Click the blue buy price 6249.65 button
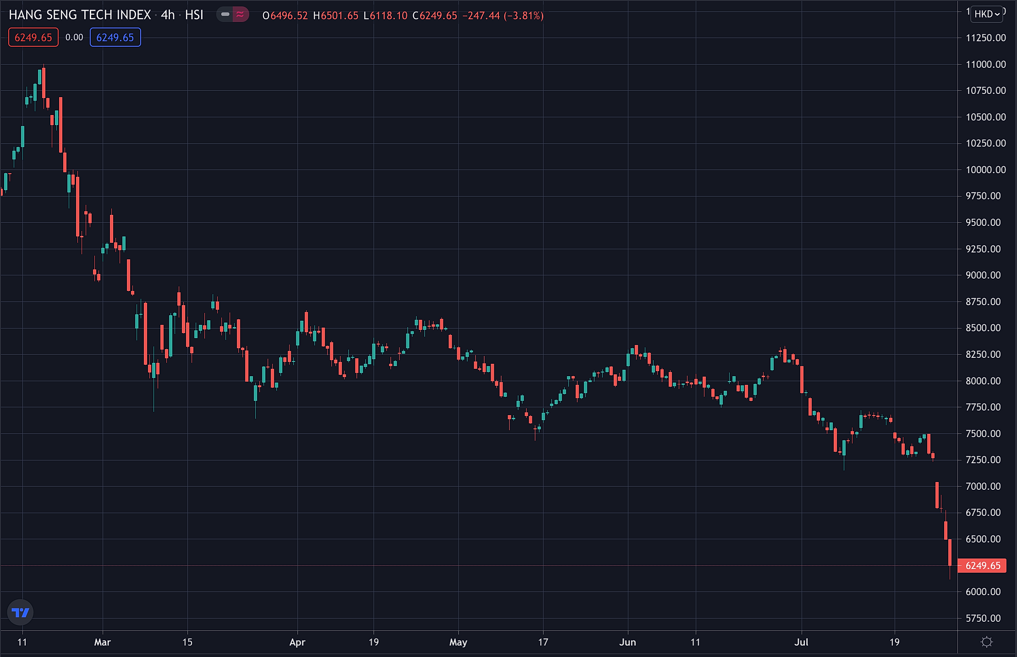This screenshot has height=657, width=1017. pos(115,37)
